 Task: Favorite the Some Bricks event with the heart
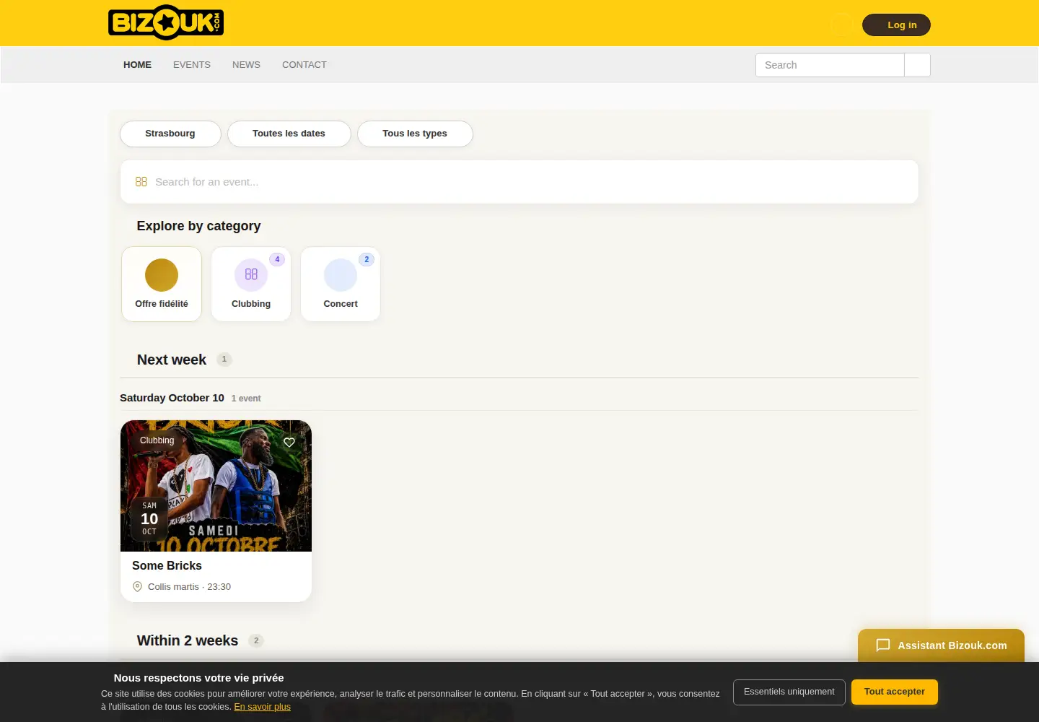click(289, 443)
